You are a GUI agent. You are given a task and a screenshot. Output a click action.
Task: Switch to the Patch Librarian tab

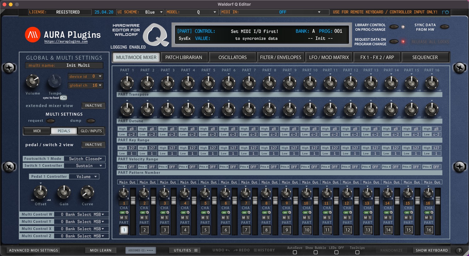[x=184, y=57]
